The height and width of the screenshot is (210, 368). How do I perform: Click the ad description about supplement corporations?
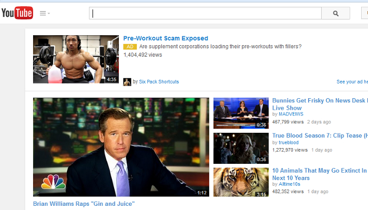[220, 46]
